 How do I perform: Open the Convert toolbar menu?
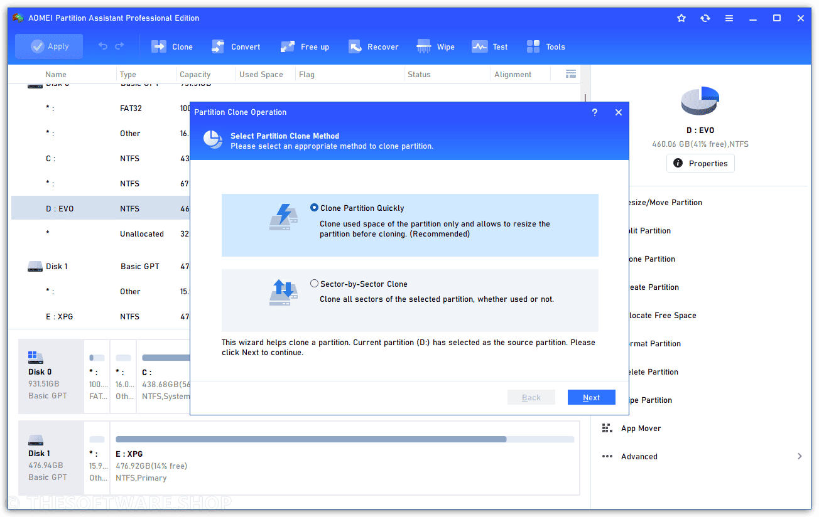pos(236,46)
